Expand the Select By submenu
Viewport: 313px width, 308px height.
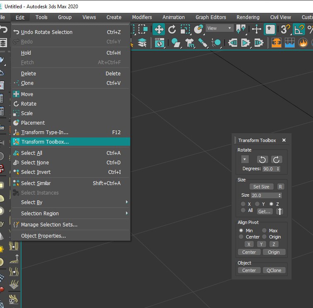click(x=70, y=202)
